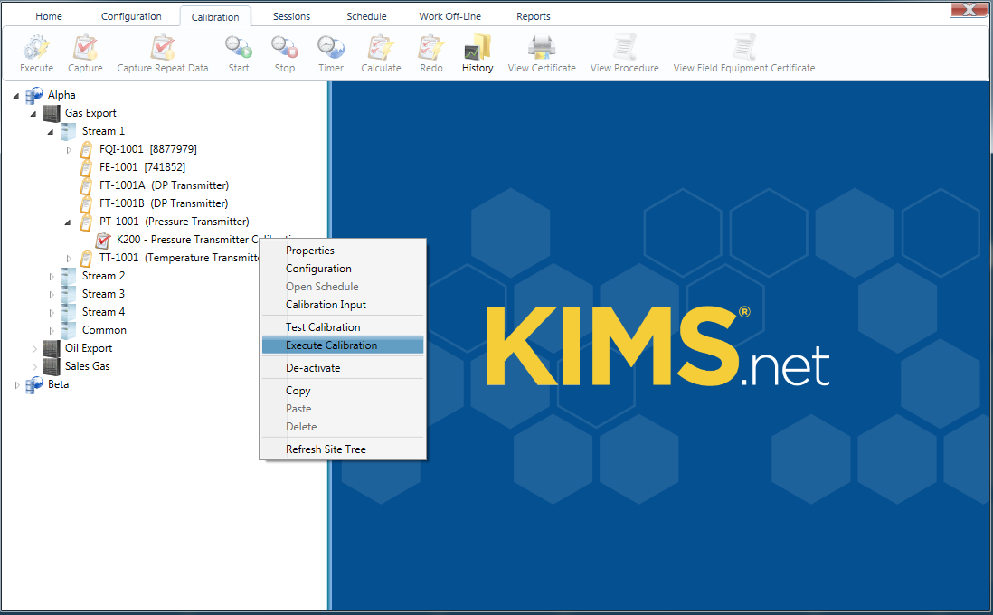The image size is (993, 615).
Task: Open calibration History icon
Action: [478, 48]
